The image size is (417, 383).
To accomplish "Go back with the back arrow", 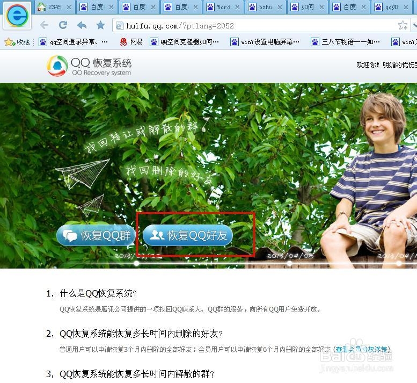I will pyautogui.click(x=44, y=25).
